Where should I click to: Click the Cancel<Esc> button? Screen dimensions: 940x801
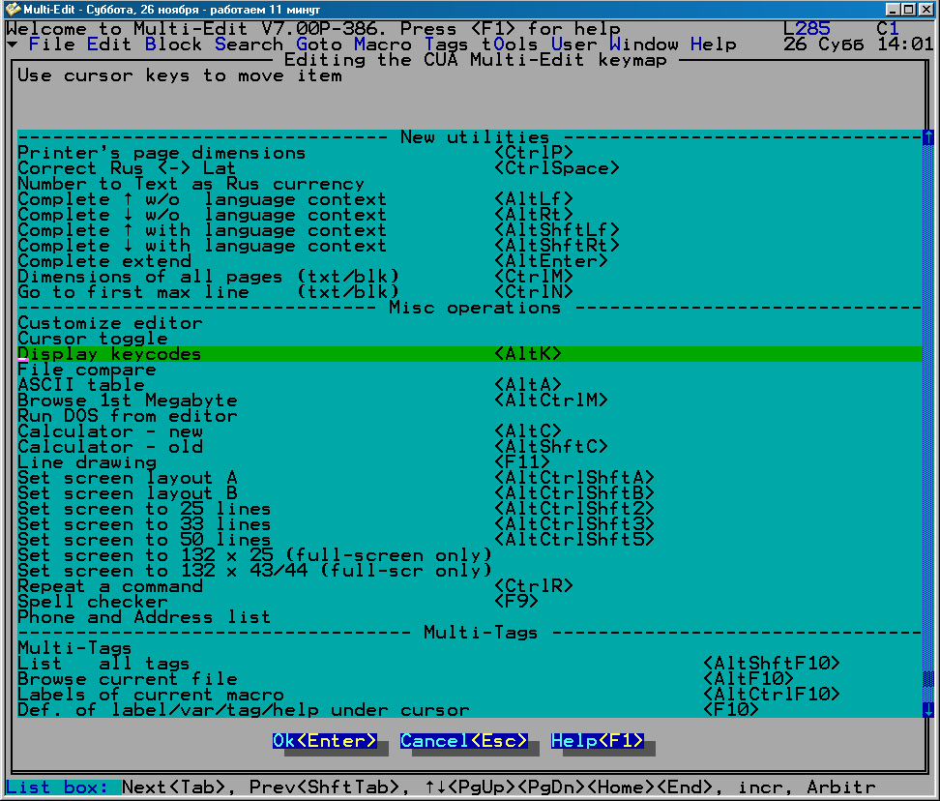464,741
